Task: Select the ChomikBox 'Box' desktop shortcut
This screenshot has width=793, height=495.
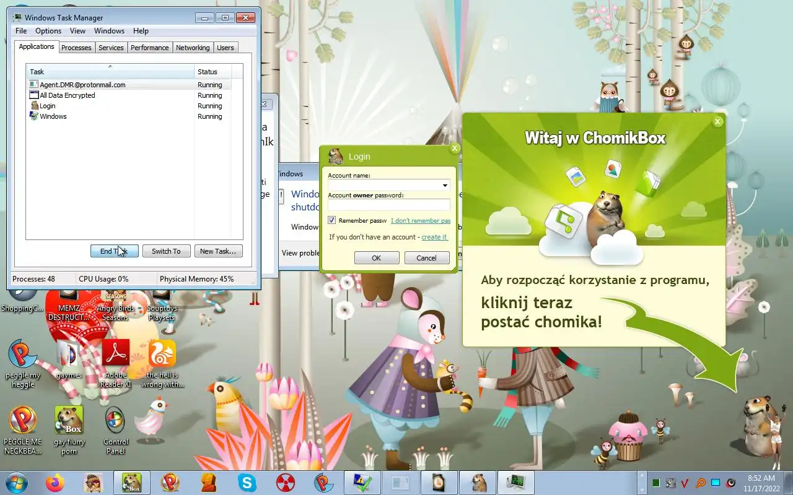Action: click(x=69, y=430)
